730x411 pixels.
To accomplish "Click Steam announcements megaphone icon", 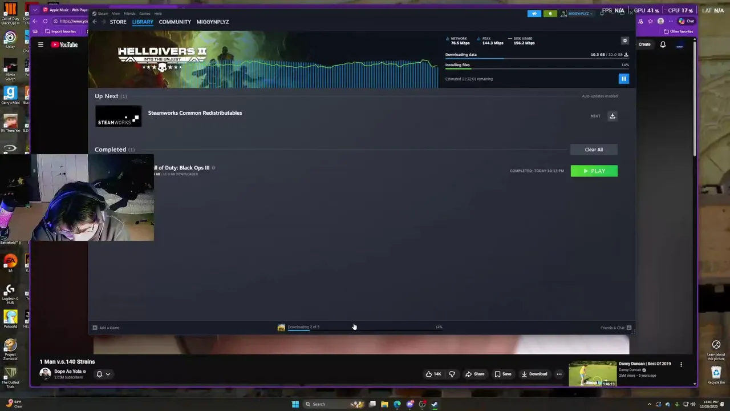I will click(534, 14).
